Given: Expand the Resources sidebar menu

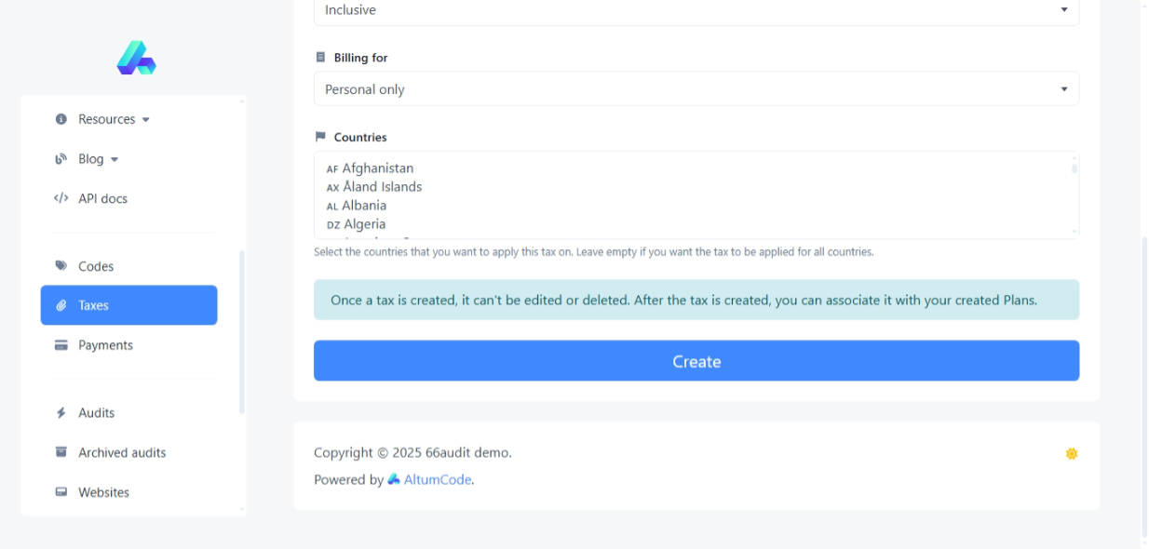Looking at the screenshot, I should coord(114,119).
